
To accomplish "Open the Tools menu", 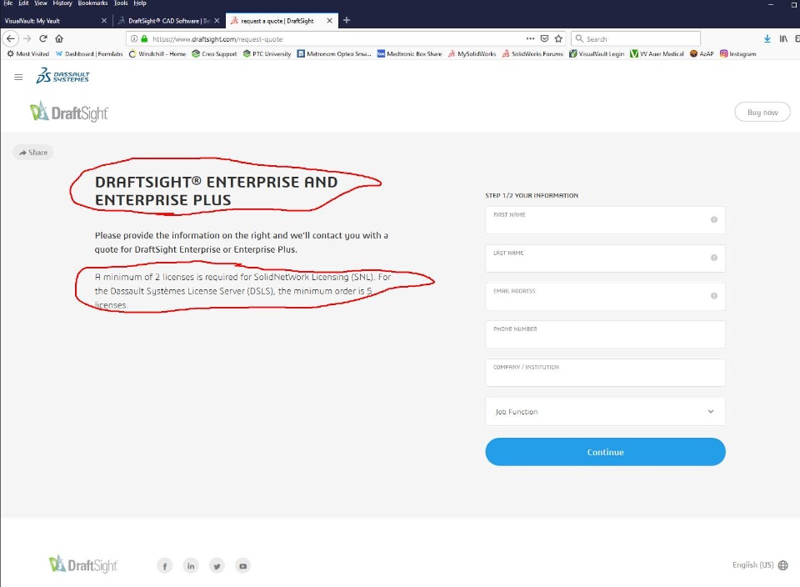I will [121, 3].
